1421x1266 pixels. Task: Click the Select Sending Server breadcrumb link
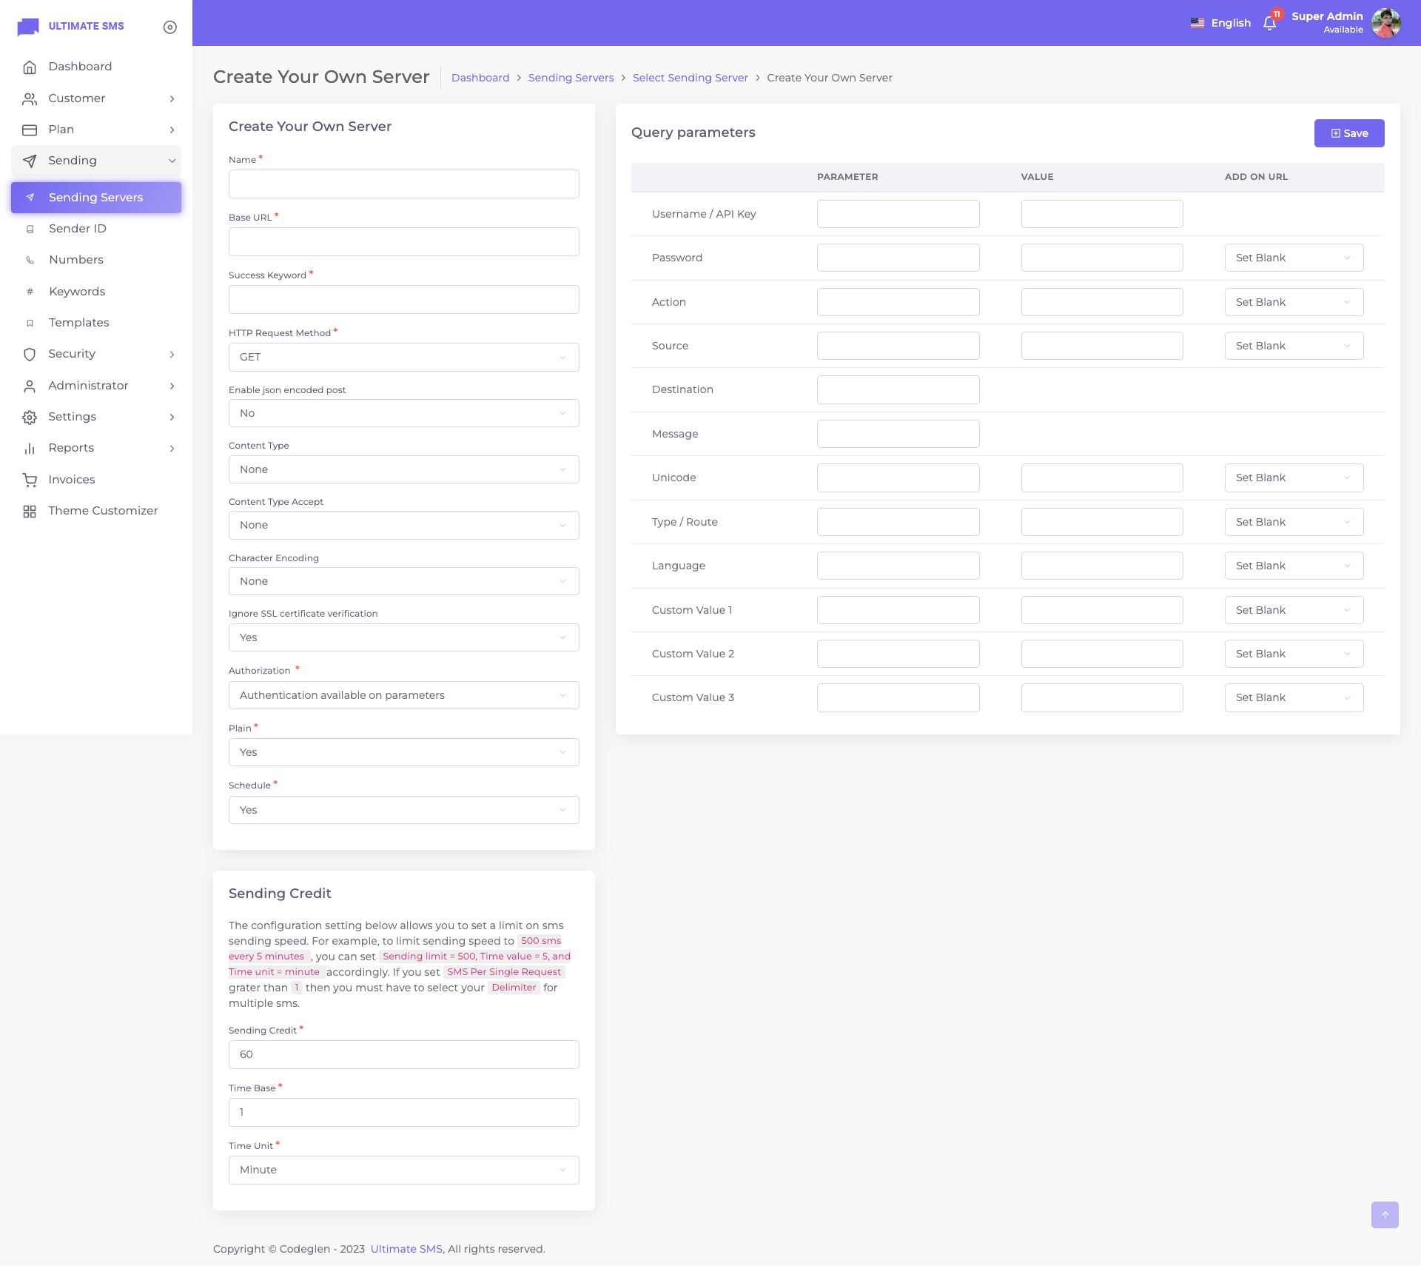[x=690, y=78]
